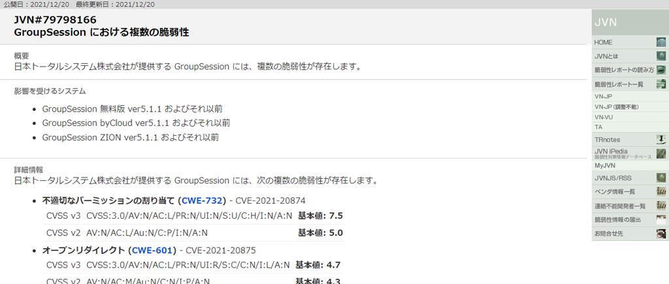
Task: Click the JVN iPedia icon
Action: tap(661, 153)
